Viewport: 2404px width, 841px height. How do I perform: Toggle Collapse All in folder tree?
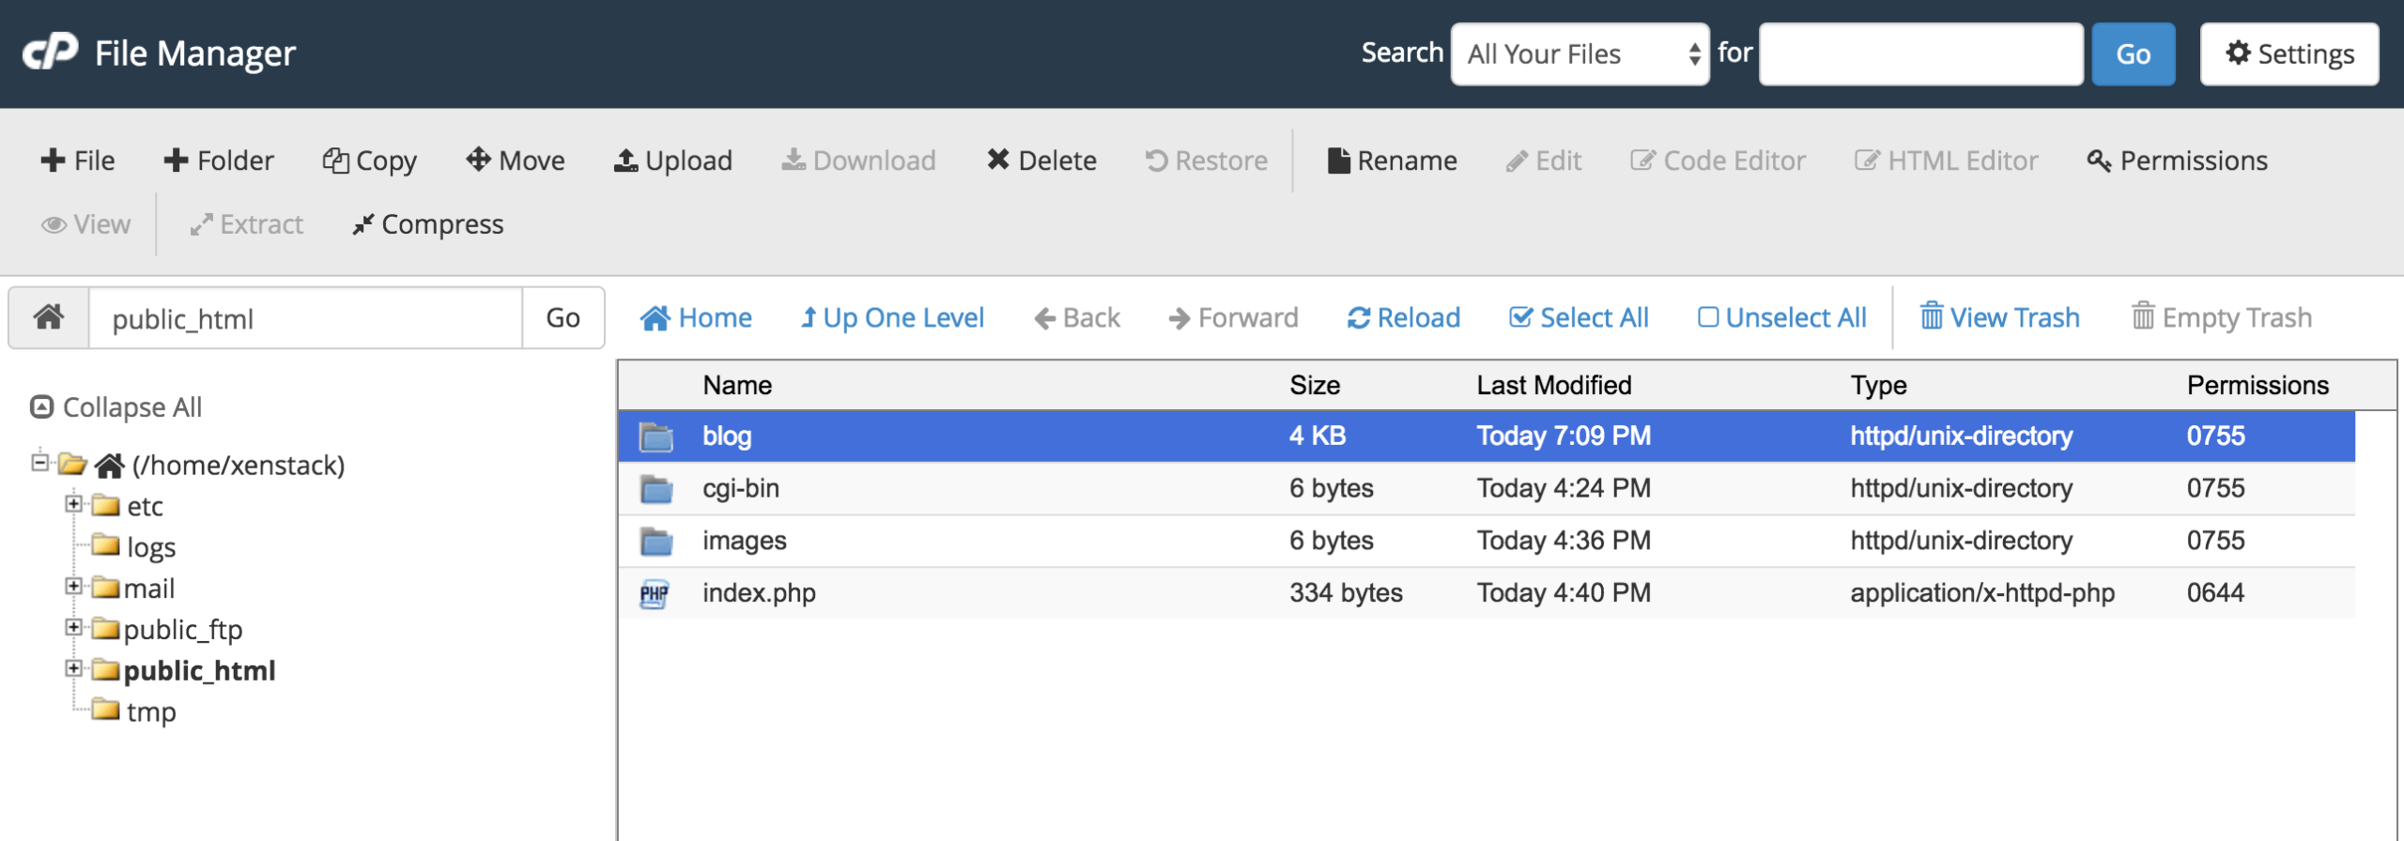(116, 407)
